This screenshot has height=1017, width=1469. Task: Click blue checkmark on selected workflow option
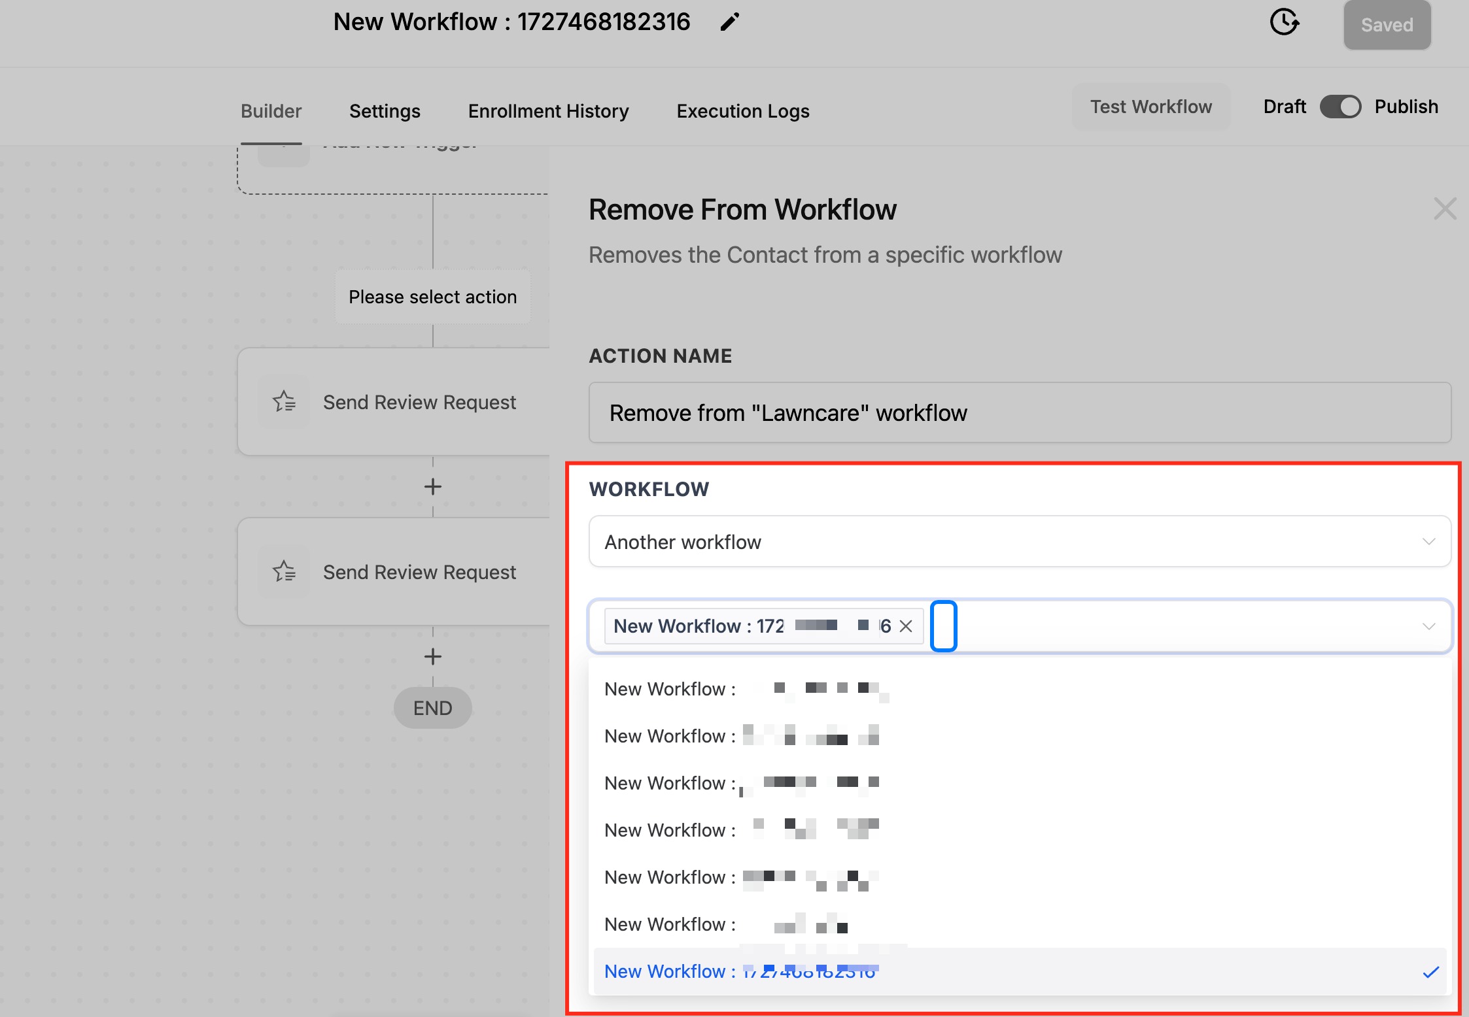coord(1430,972)
